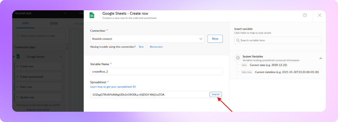Screen dimensions: 338x122
Task: Collapse the Google Sheets app group
Action: [x=61, y=57]
